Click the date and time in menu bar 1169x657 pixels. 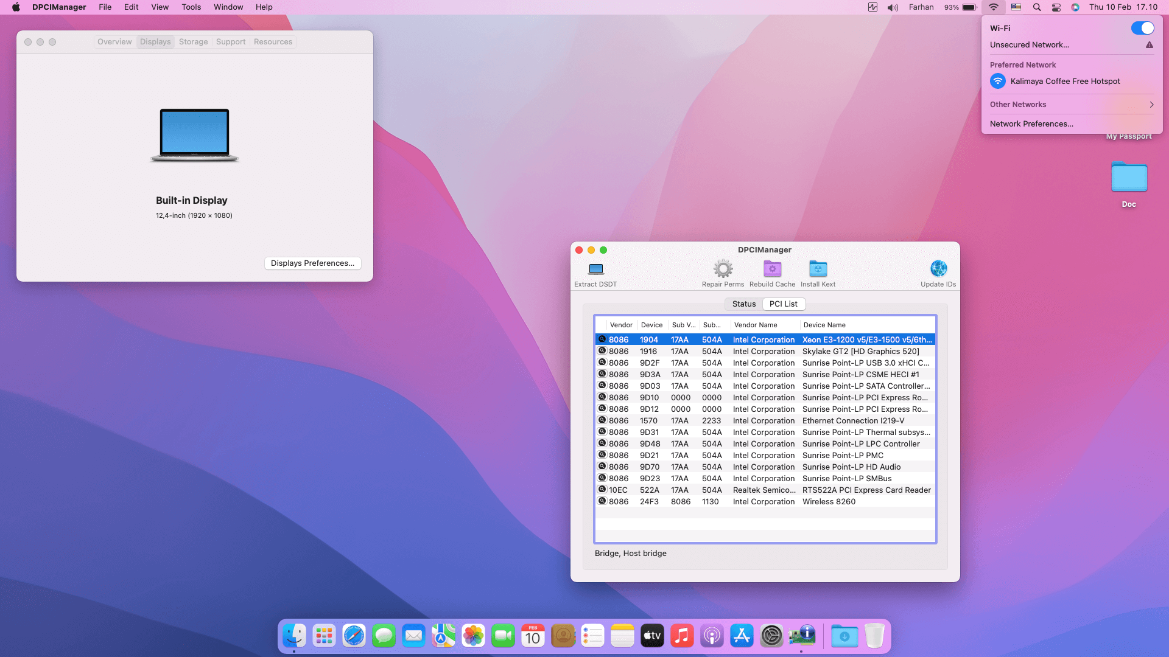click(x=1123, y=7)
